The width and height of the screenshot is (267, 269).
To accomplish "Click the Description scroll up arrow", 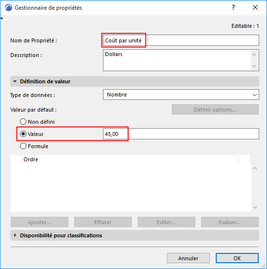I will click(x=254, y=55).
